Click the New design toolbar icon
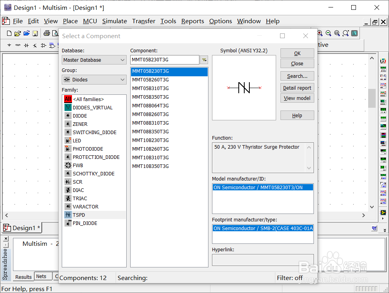Viewport: 389px width, 293px height. (x=9, y=33)
